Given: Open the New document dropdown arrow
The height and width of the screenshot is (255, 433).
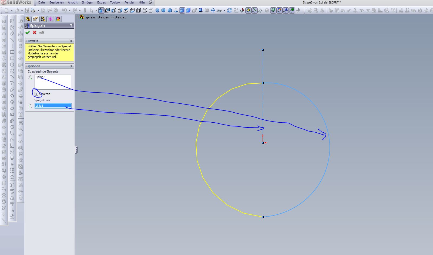Looking at the screenshot, I should tap(11, 11).
